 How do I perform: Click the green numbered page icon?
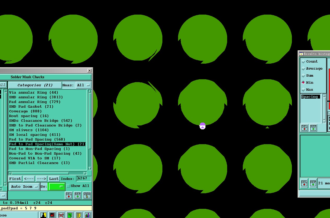tap(70, 215)
